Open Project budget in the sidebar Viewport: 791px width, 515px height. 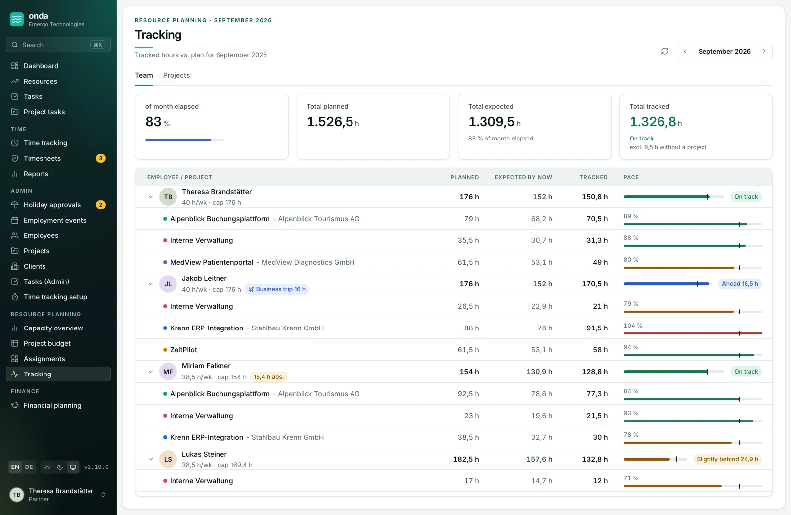(58, 343)
